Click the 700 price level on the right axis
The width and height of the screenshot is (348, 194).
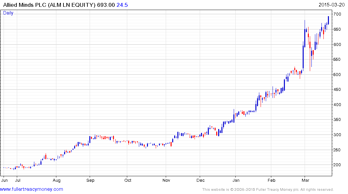point(337,14)
